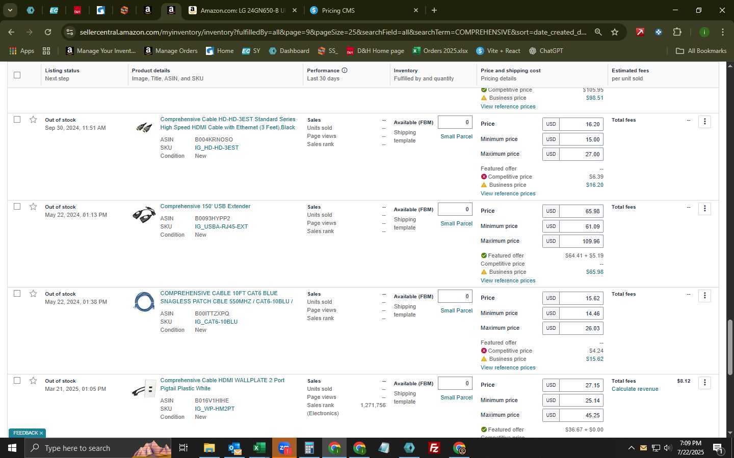Click Calculate revenue link
734x458 pixels.
click(x=635, y=389)
